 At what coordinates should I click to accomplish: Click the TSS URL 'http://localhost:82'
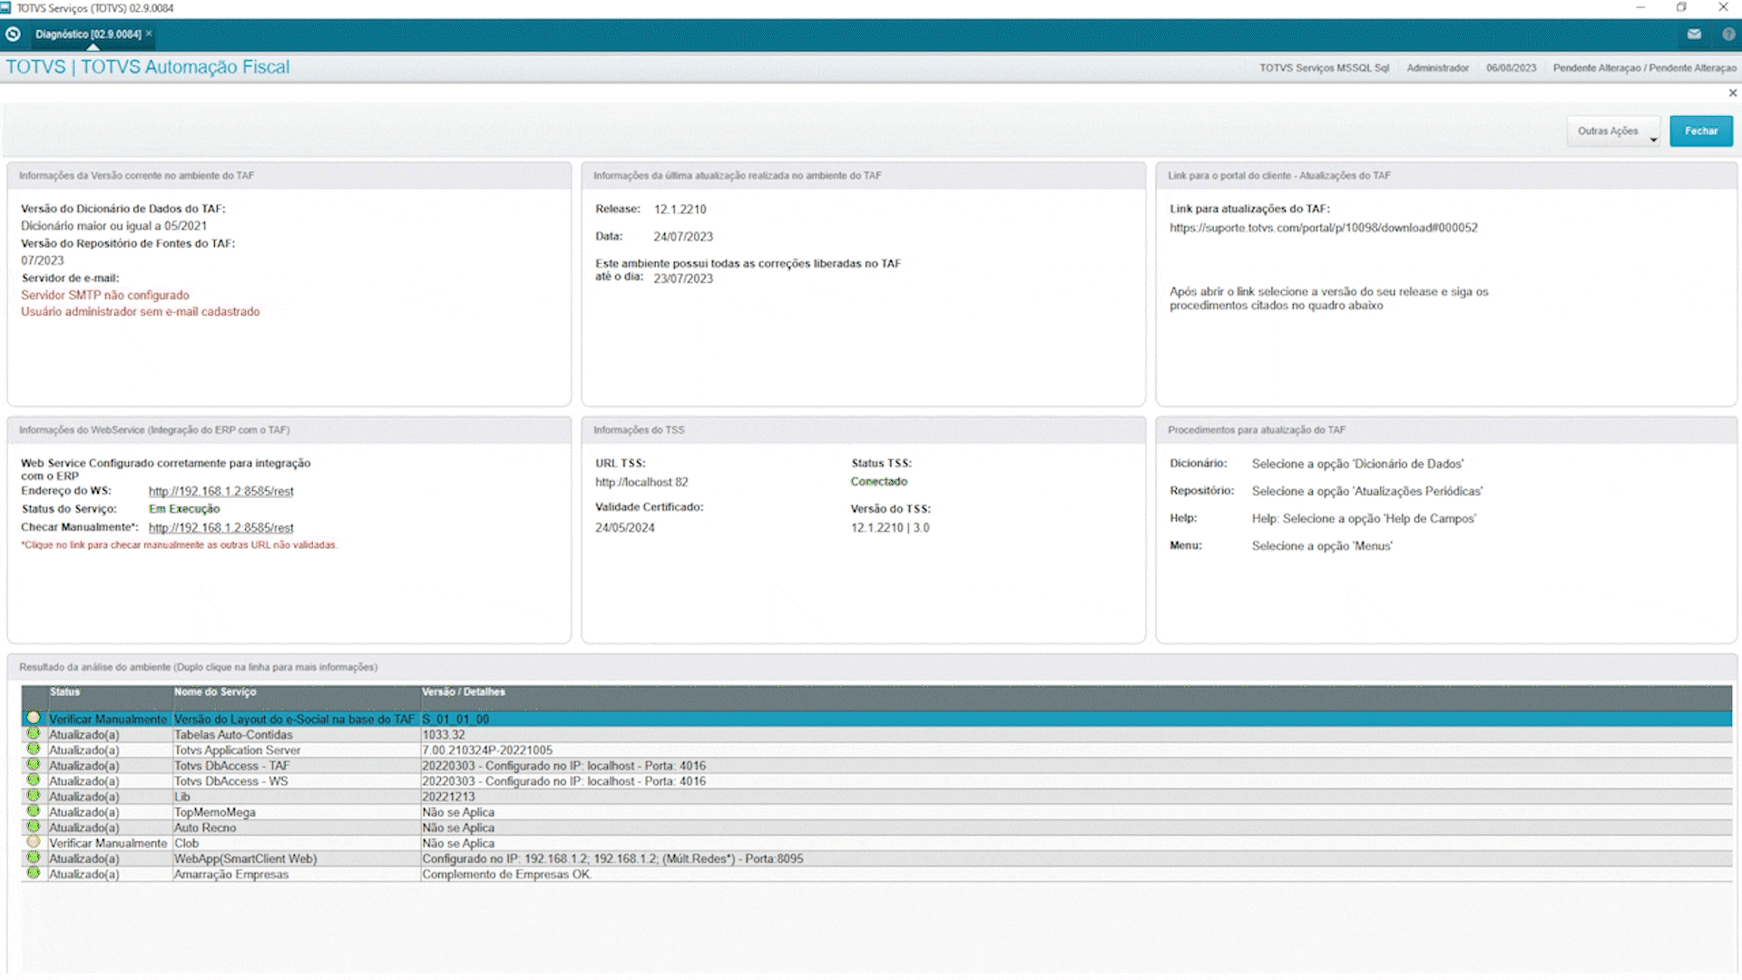pyautogui.click(x=641, y=482)
